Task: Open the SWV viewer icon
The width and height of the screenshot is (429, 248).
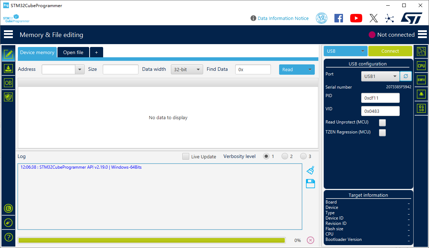Action: pyautogui.click(x=421, y=80)
